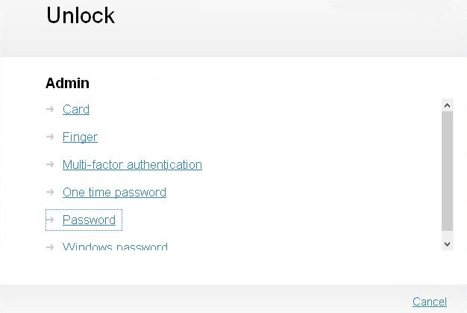Screen dimensions: 467x313
Task: Select Finger authentication link
Action: (80, 137)
